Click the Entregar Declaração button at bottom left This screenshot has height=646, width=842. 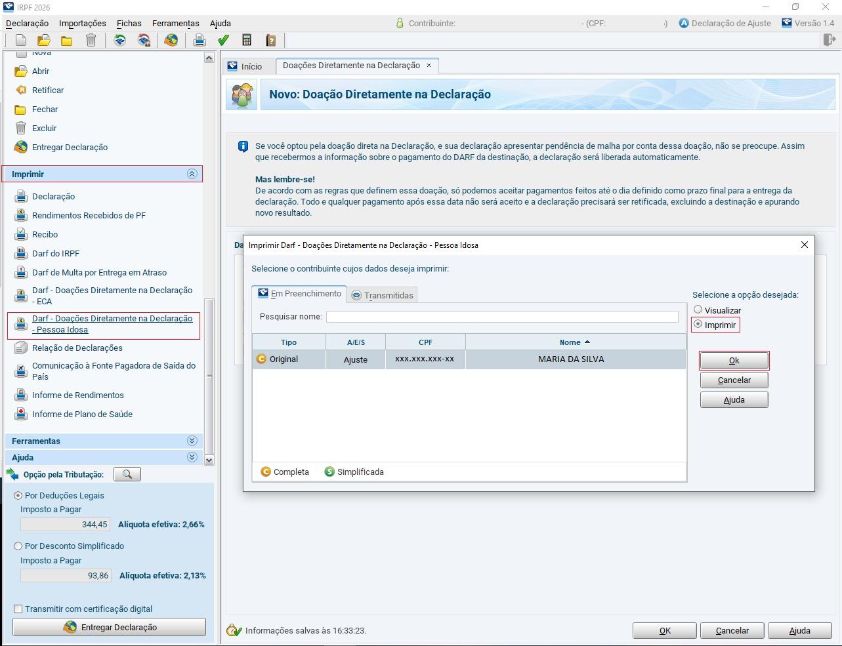109,627
